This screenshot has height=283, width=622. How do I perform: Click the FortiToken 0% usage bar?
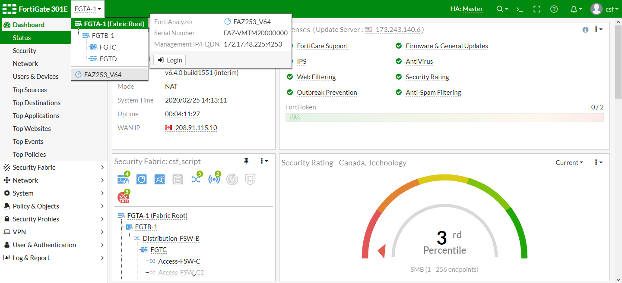click(444, 117)
